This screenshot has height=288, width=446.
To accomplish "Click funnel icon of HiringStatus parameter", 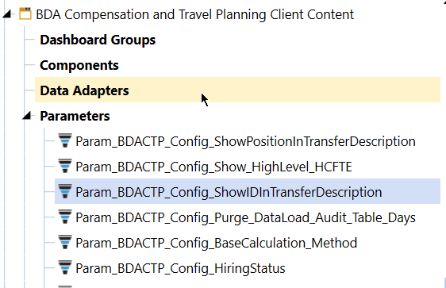I will pyautogui.click(x=65, y=267).
